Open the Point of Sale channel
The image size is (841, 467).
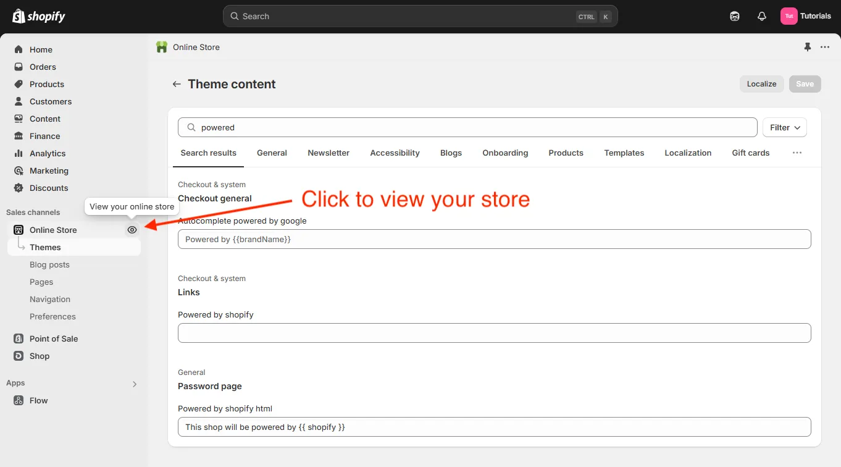pos(53,339)
